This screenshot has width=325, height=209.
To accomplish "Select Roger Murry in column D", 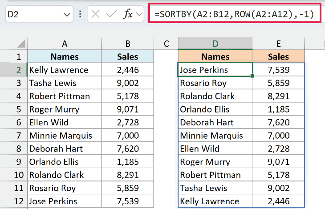I will pyautogui.click(x=215, y=162).
